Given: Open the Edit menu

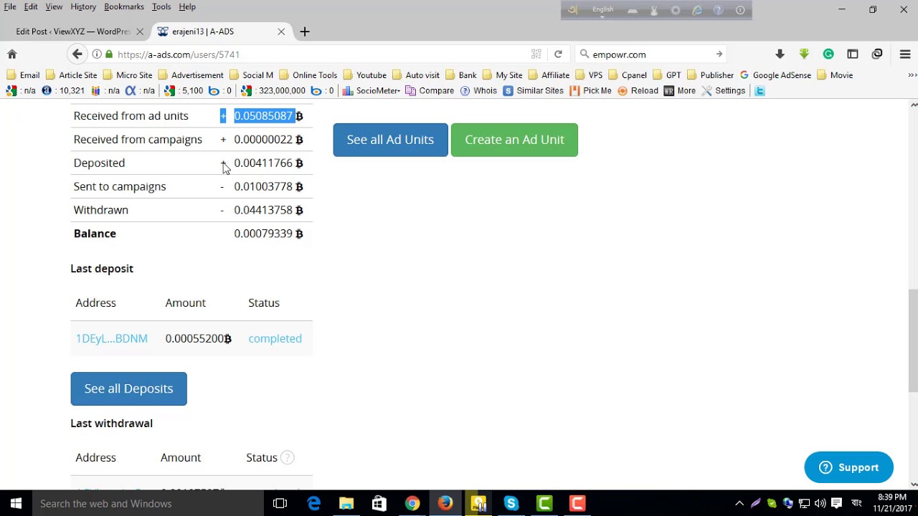Looking at the screenshot, I should pos(31,6).
